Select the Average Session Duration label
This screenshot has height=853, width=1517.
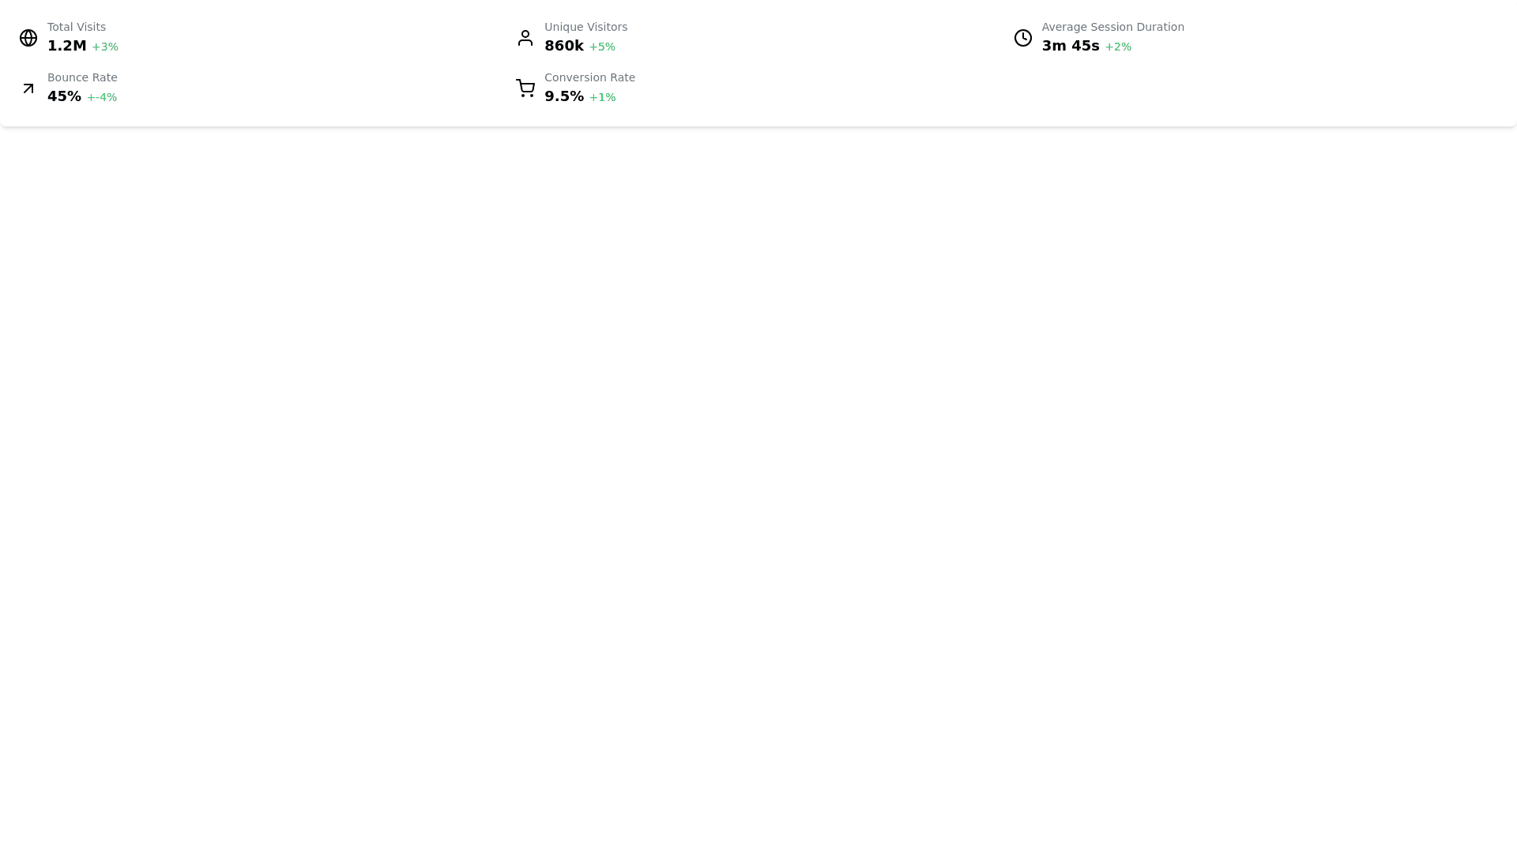[1112, 27]
